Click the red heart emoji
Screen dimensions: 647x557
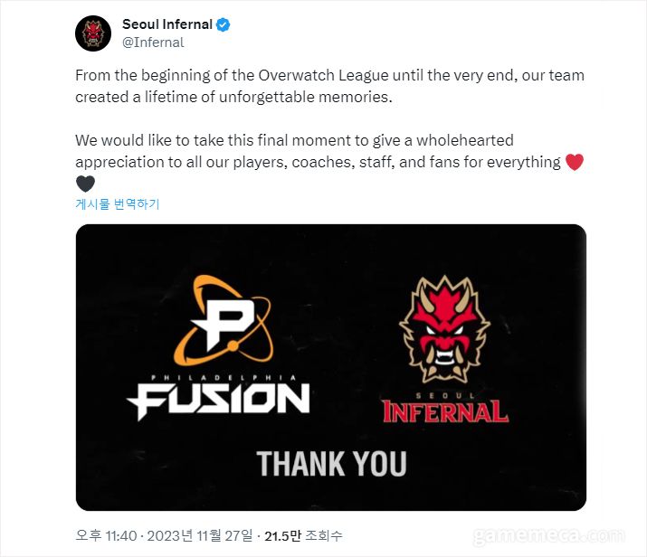pyautogui.click(x=575, y=162)
